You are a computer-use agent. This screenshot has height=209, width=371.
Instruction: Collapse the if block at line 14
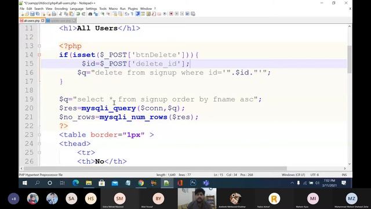tap(39, 55)
